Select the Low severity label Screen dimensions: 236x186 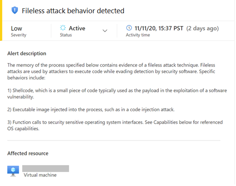[x=16, y=28]
